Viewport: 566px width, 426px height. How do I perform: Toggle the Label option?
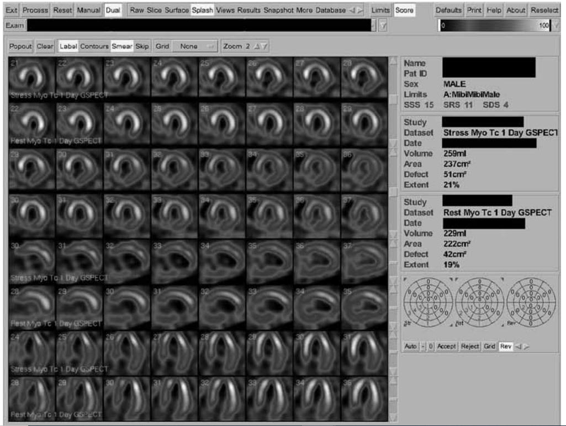(x=68, y=46)
